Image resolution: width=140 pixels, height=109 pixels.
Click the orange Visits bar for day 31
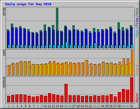pos(132,63)
